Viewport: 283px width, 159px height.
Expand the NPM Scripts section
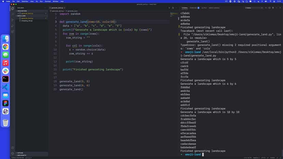(x=22, y=155)
